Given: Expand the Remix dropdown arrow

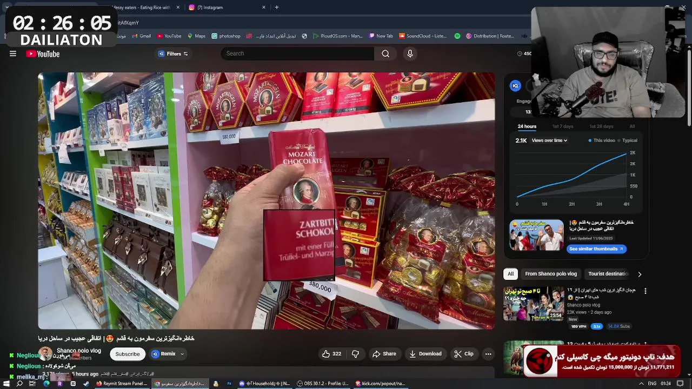Looking at the screenshot, I should [x=182, y=354].
